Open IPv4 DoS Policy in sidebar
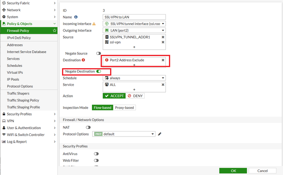Screen dimensions: 283x175 tap(19, 38)
